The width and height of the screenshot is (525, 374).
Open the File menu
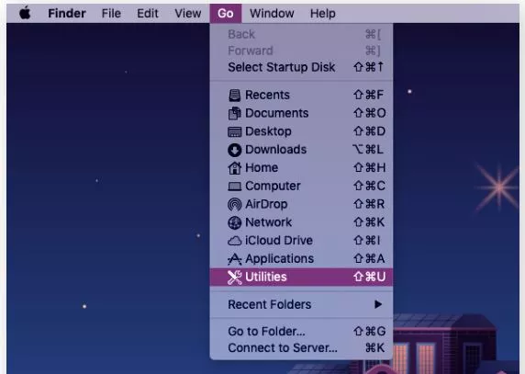click(x=111, y=14)
